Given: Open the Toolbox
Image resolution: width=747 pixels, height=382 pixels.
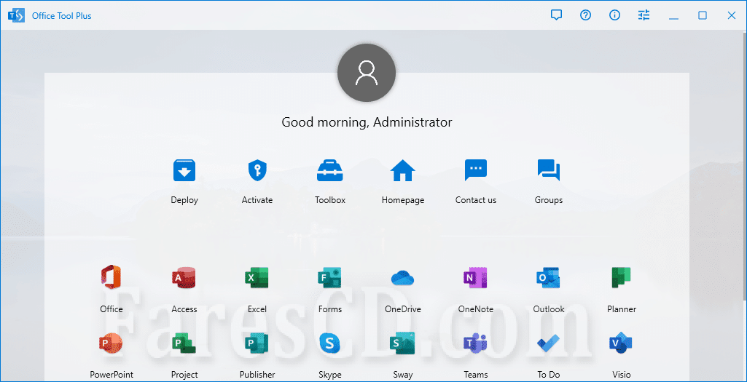Looking at the screenshot, I should (x=330, y=171).
